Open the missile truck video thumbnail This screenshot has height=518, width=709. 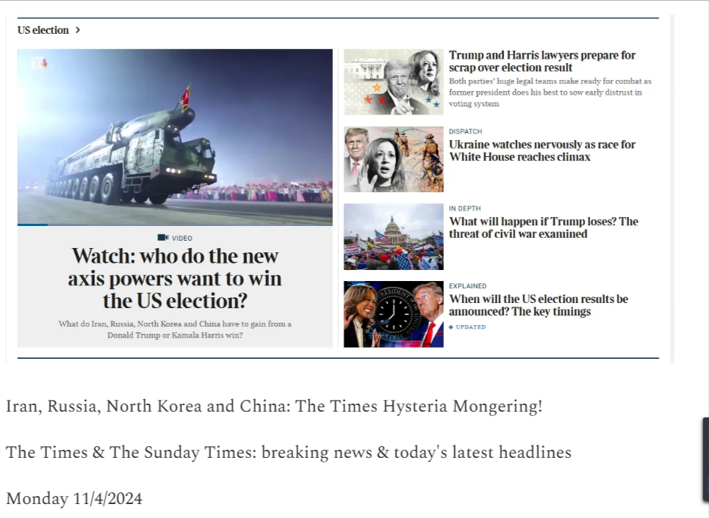175,136
